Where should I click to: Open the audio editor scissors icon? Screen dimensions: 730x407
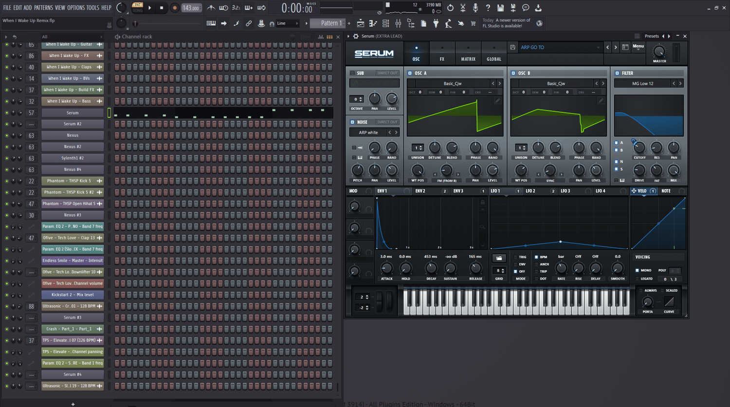click(x=463, y=8)
